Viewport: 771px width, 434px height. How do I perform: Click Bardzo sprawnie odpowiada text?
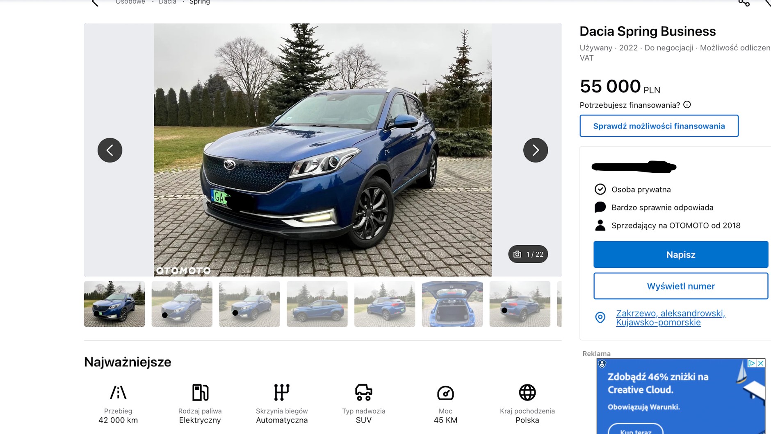click(x=662, y=208)
